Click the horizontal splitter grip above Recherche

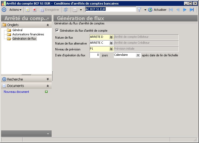pyautogui.click(x=26, y=75)
